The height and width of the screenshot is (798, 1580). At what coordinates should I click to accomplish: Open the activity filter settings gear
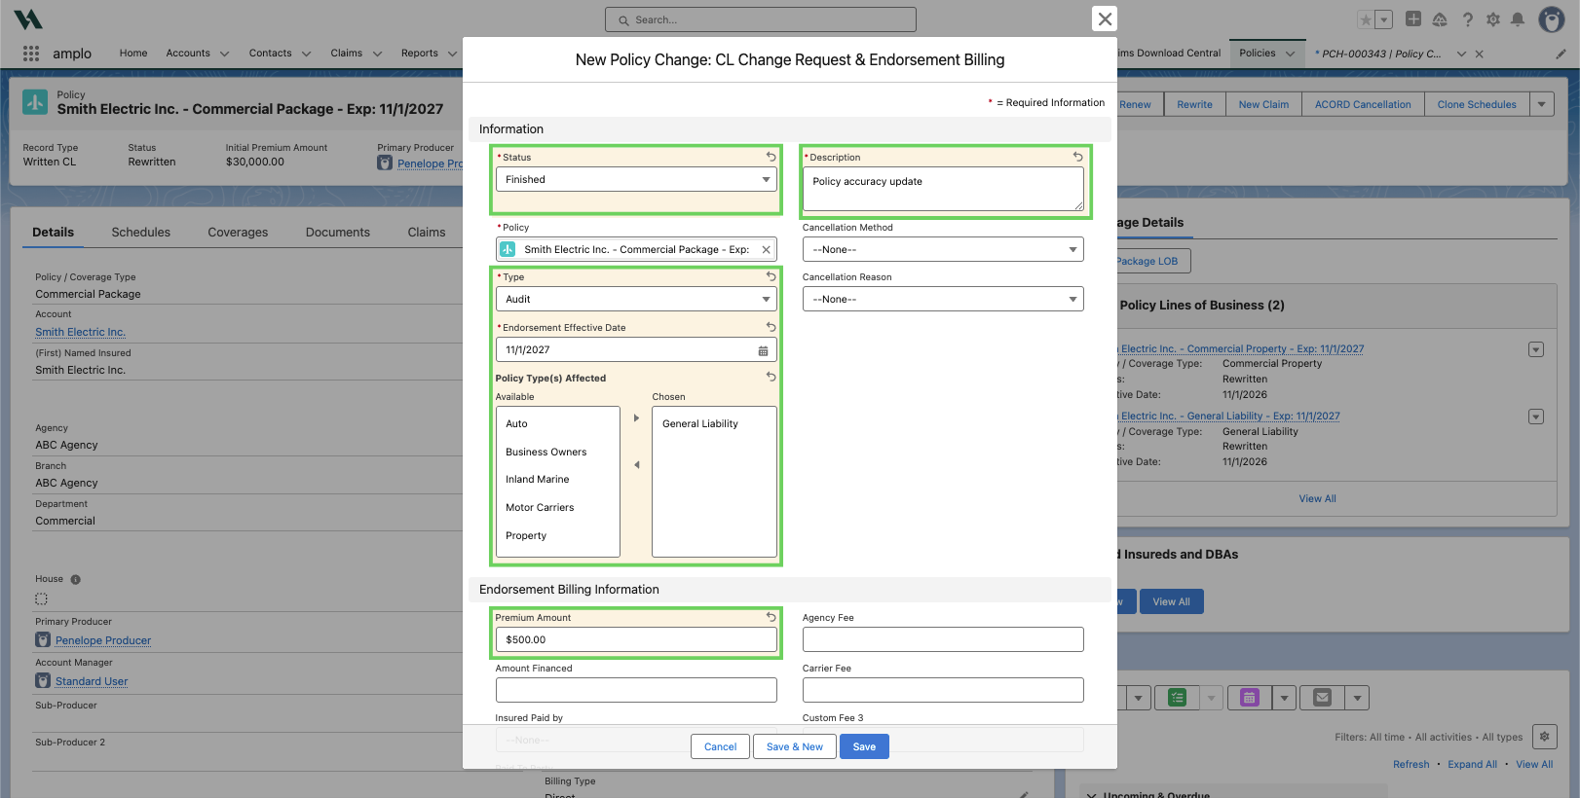click(1545, 737)
